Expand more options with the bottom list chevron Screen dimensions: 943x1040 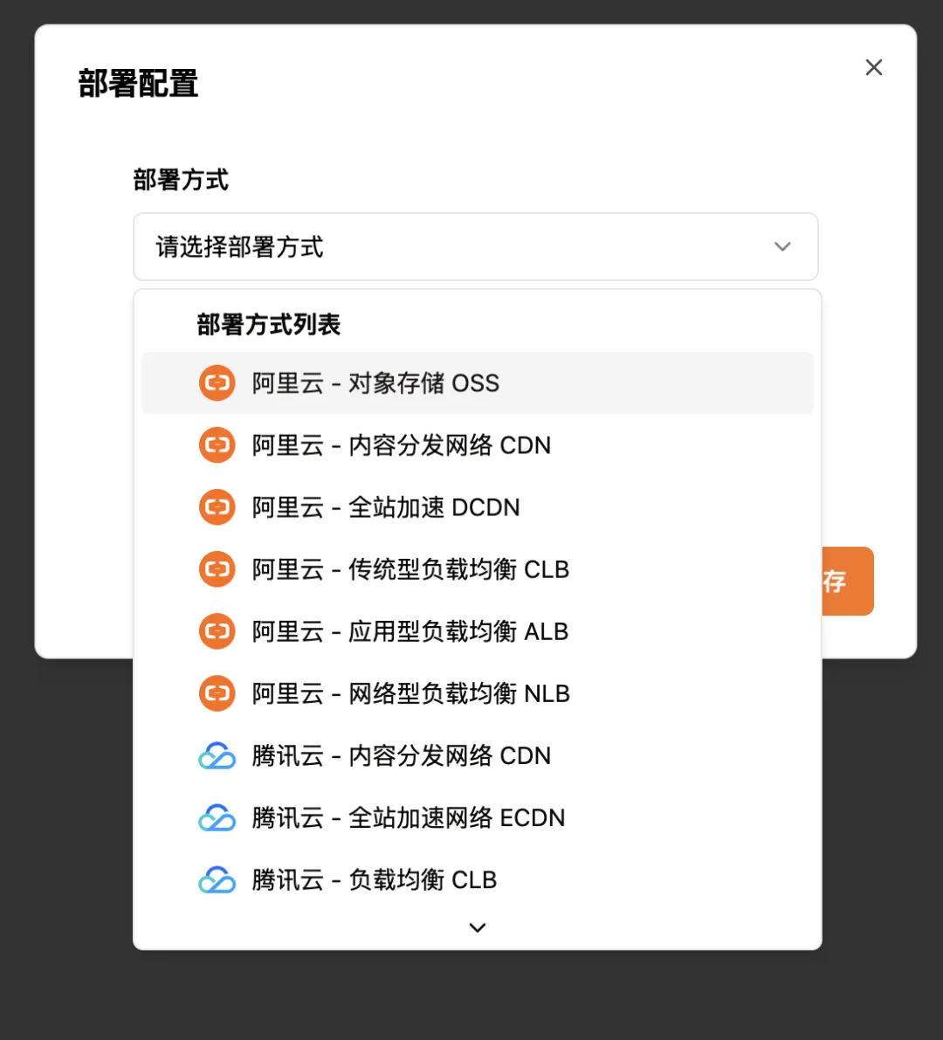coord(477,927)
